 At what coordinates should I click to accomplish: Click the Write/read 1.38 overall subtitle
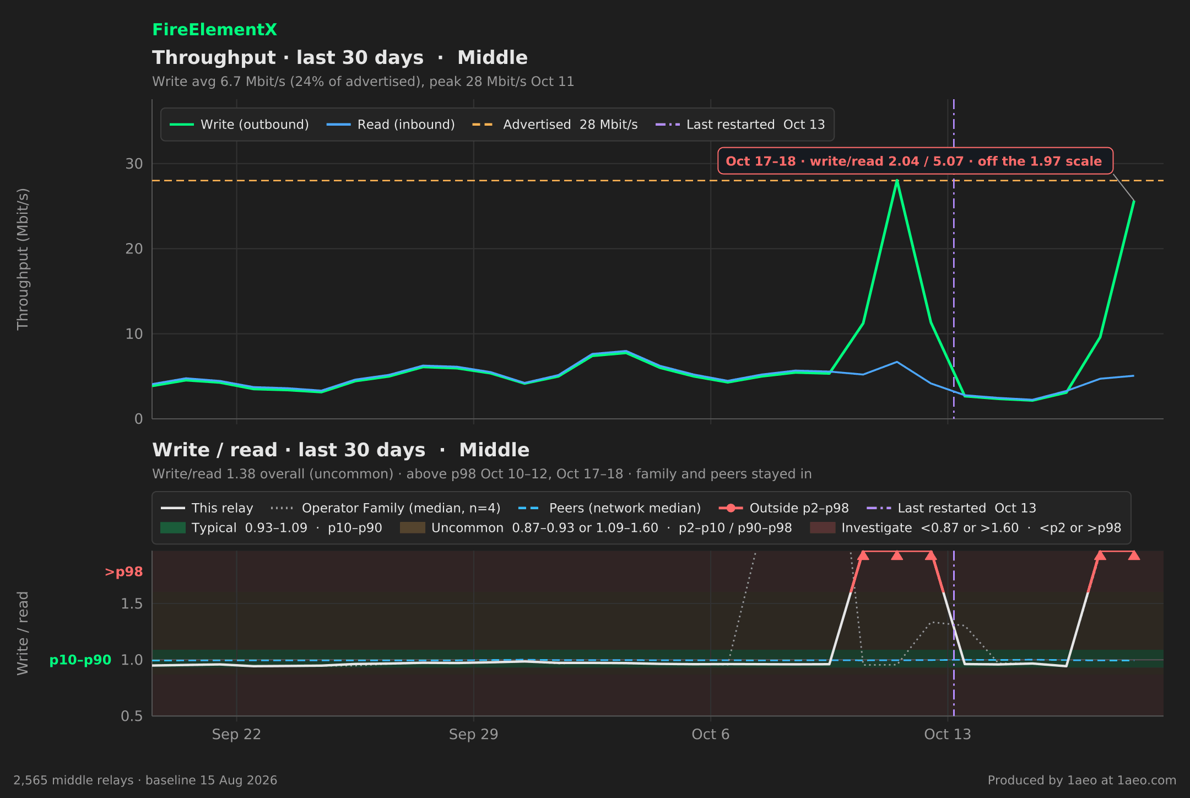[x=482, y=474]
